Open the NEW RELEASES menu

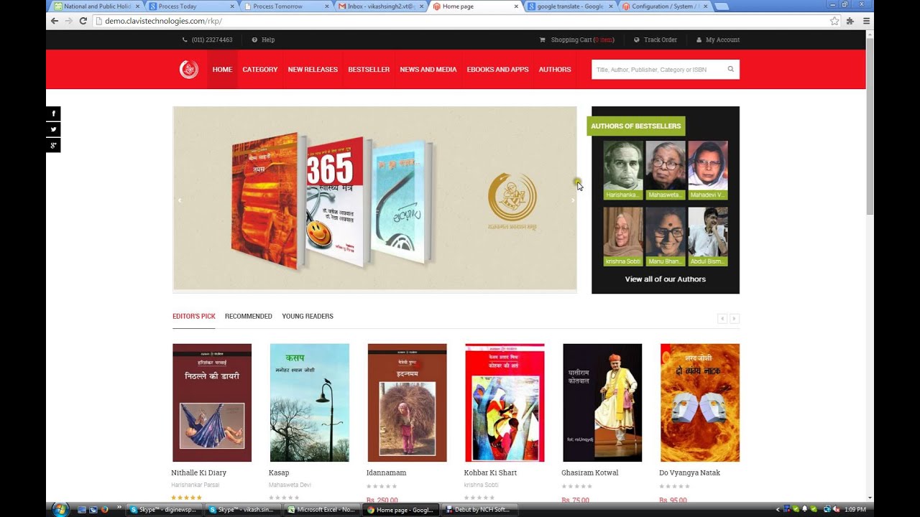[x=313, y=70]
